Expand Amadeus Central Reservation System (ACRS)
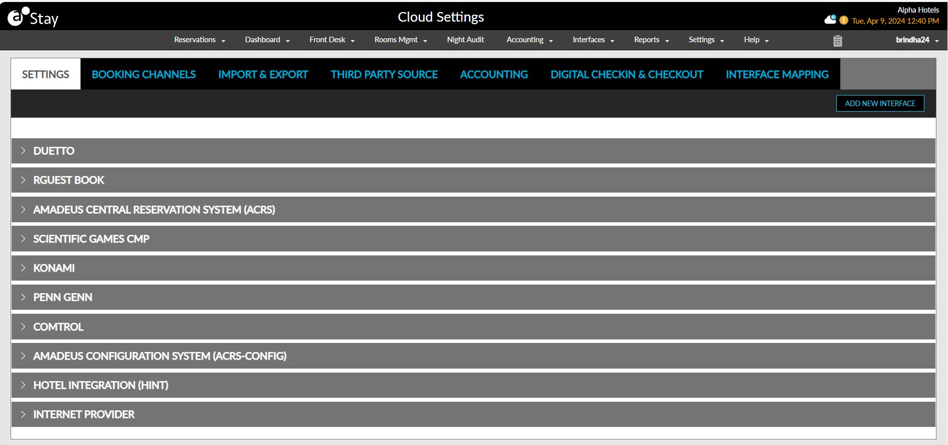Viewport: 948px width, 445px height. point(154,210)
